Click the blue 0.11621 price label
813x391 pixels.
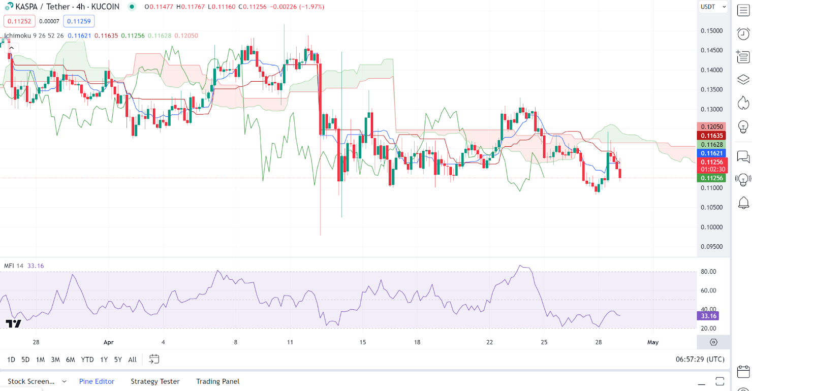pos(711,153)
